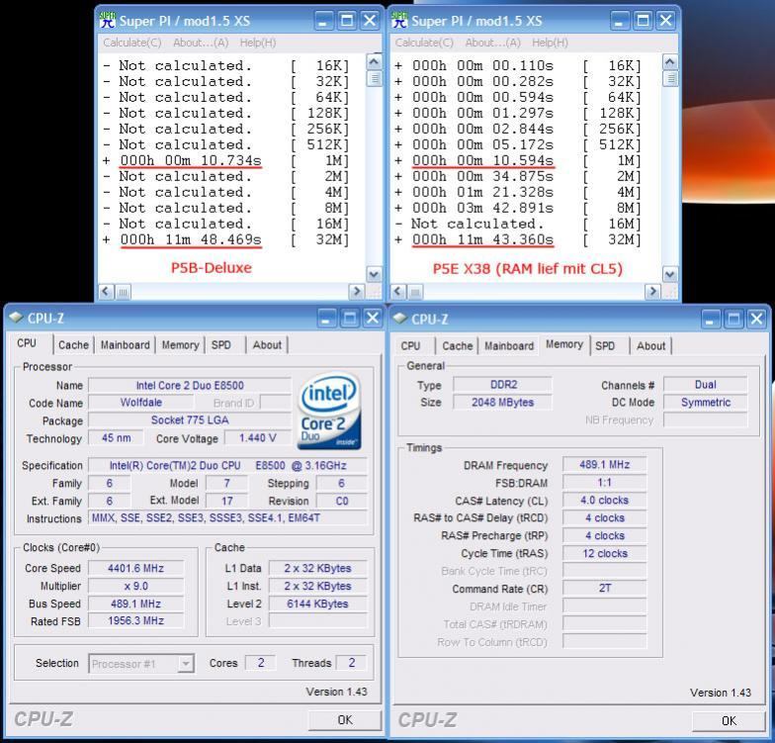Switch to About tab in left CPU-Z window
Screen dimensions: 775x743
pyautogui.click(x=267, y=344)
